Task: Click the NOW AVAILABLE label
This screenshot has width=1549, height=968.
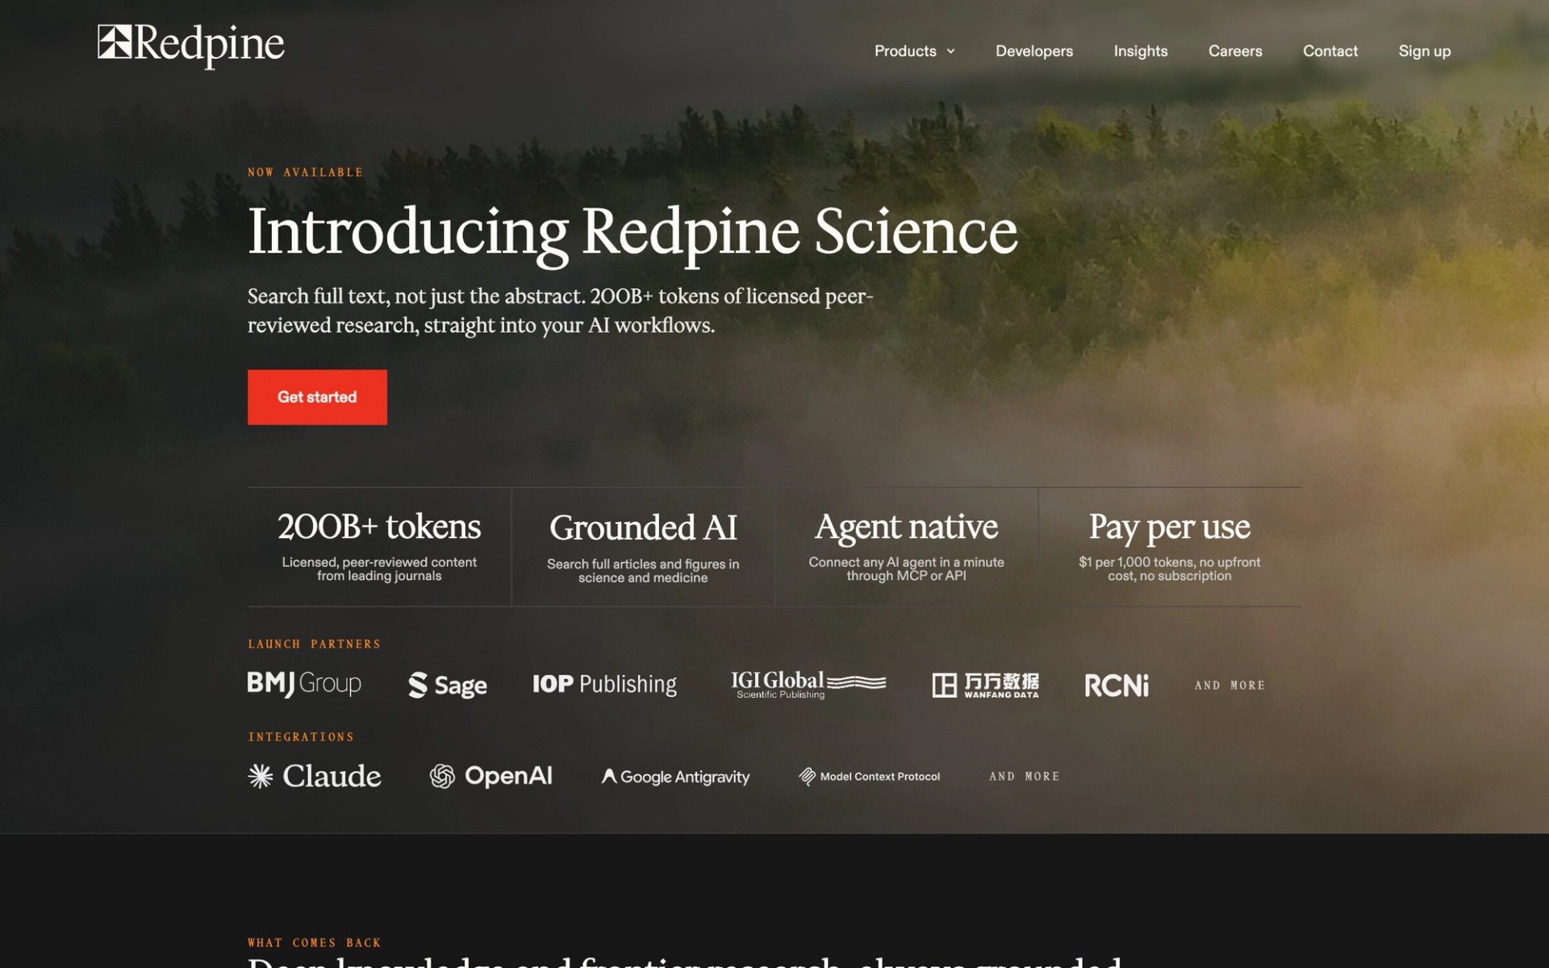Action: 305,173
